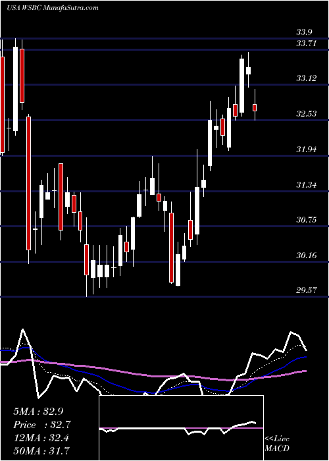Click the 32.53 price axis label
The height and width of the screenshot is (461, 329).
coord(307,114)
